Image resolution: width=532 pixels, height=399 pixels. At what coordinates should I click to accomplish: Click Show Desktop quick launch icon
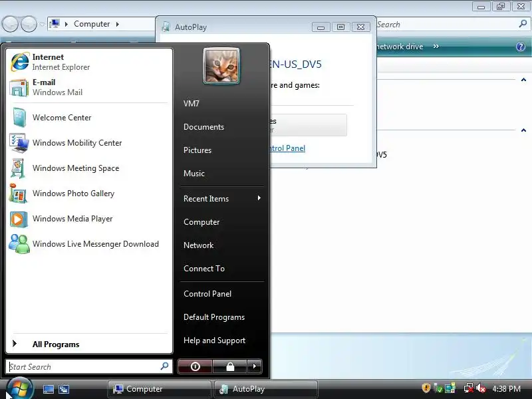tap(48, 389)
